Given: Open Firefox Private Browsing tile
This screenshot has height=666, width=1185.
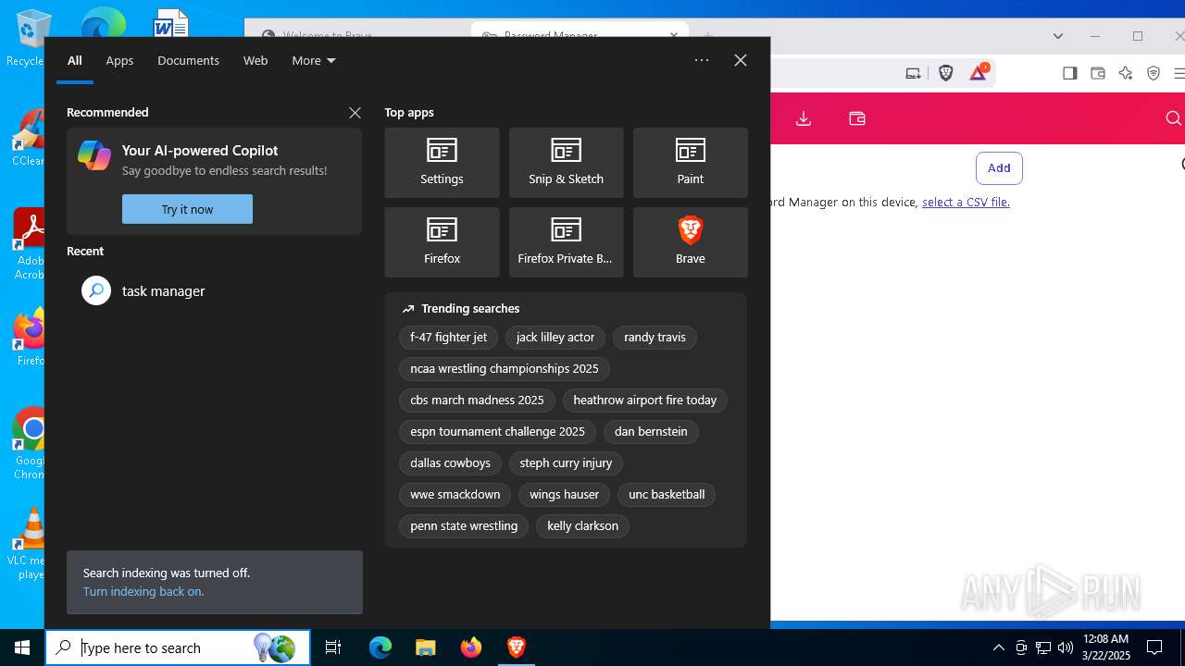Looking at the screenshot, I should tap(566, 242).
